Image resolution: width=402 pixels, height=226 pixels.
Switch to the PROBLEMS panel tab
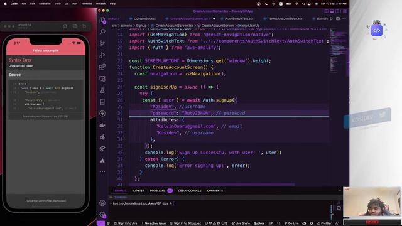(x=158, y=191)
